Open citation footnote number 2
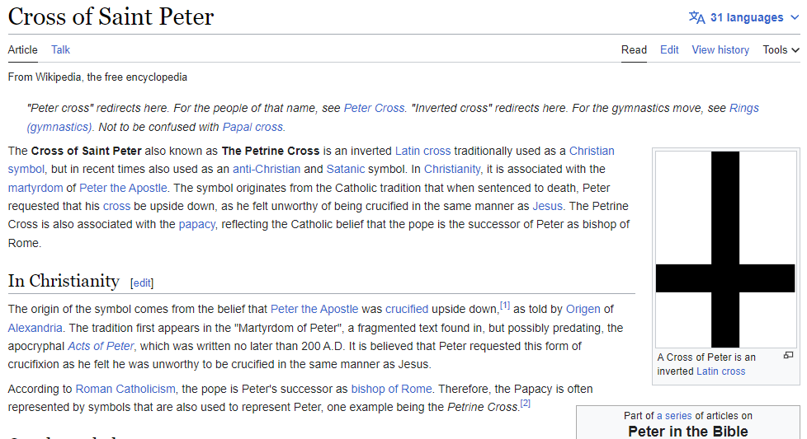The image size is (807, 439). click(525, 404)
